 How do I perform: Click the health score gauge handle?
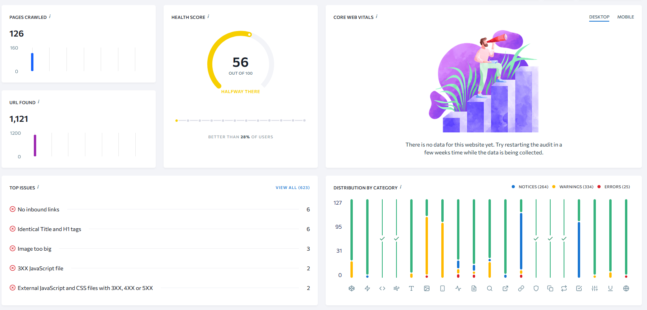tap(249, 35)
